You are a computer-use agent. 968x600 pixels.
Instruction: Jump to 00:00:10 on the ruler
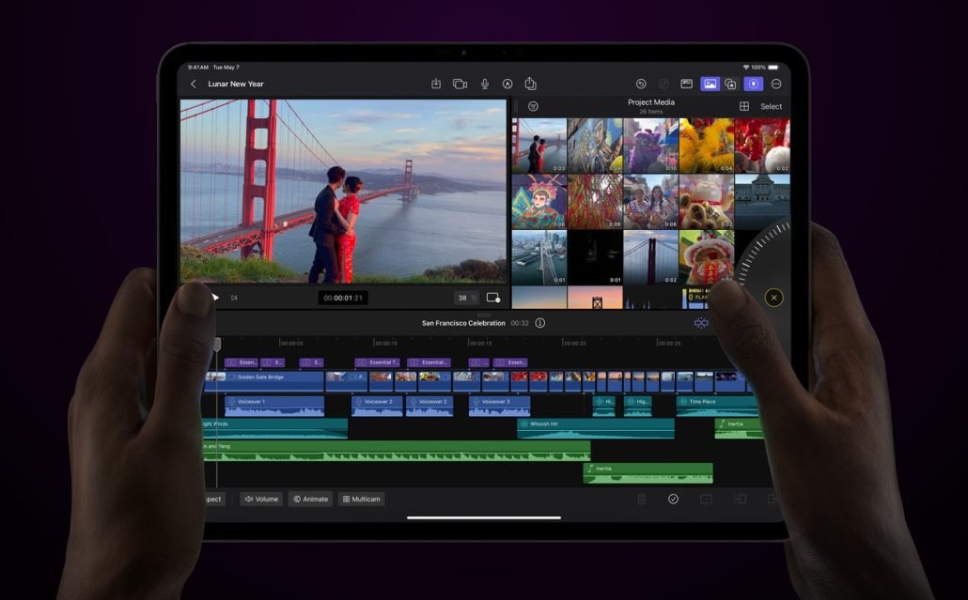point(386,343)
